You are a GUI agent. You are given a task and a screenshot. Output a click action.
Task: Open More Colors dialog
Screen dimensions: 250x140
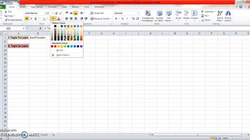63,55
